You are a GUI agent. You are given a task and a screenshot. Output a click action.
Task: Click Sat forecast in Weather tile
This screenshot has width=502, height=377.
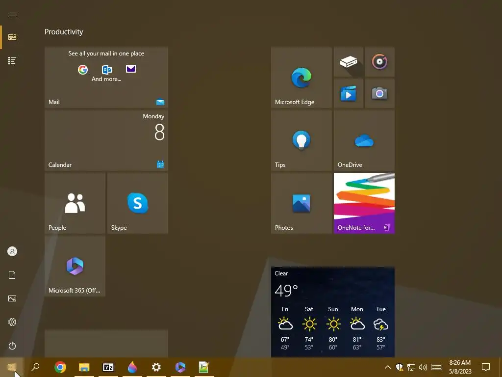tap(309, 328)
